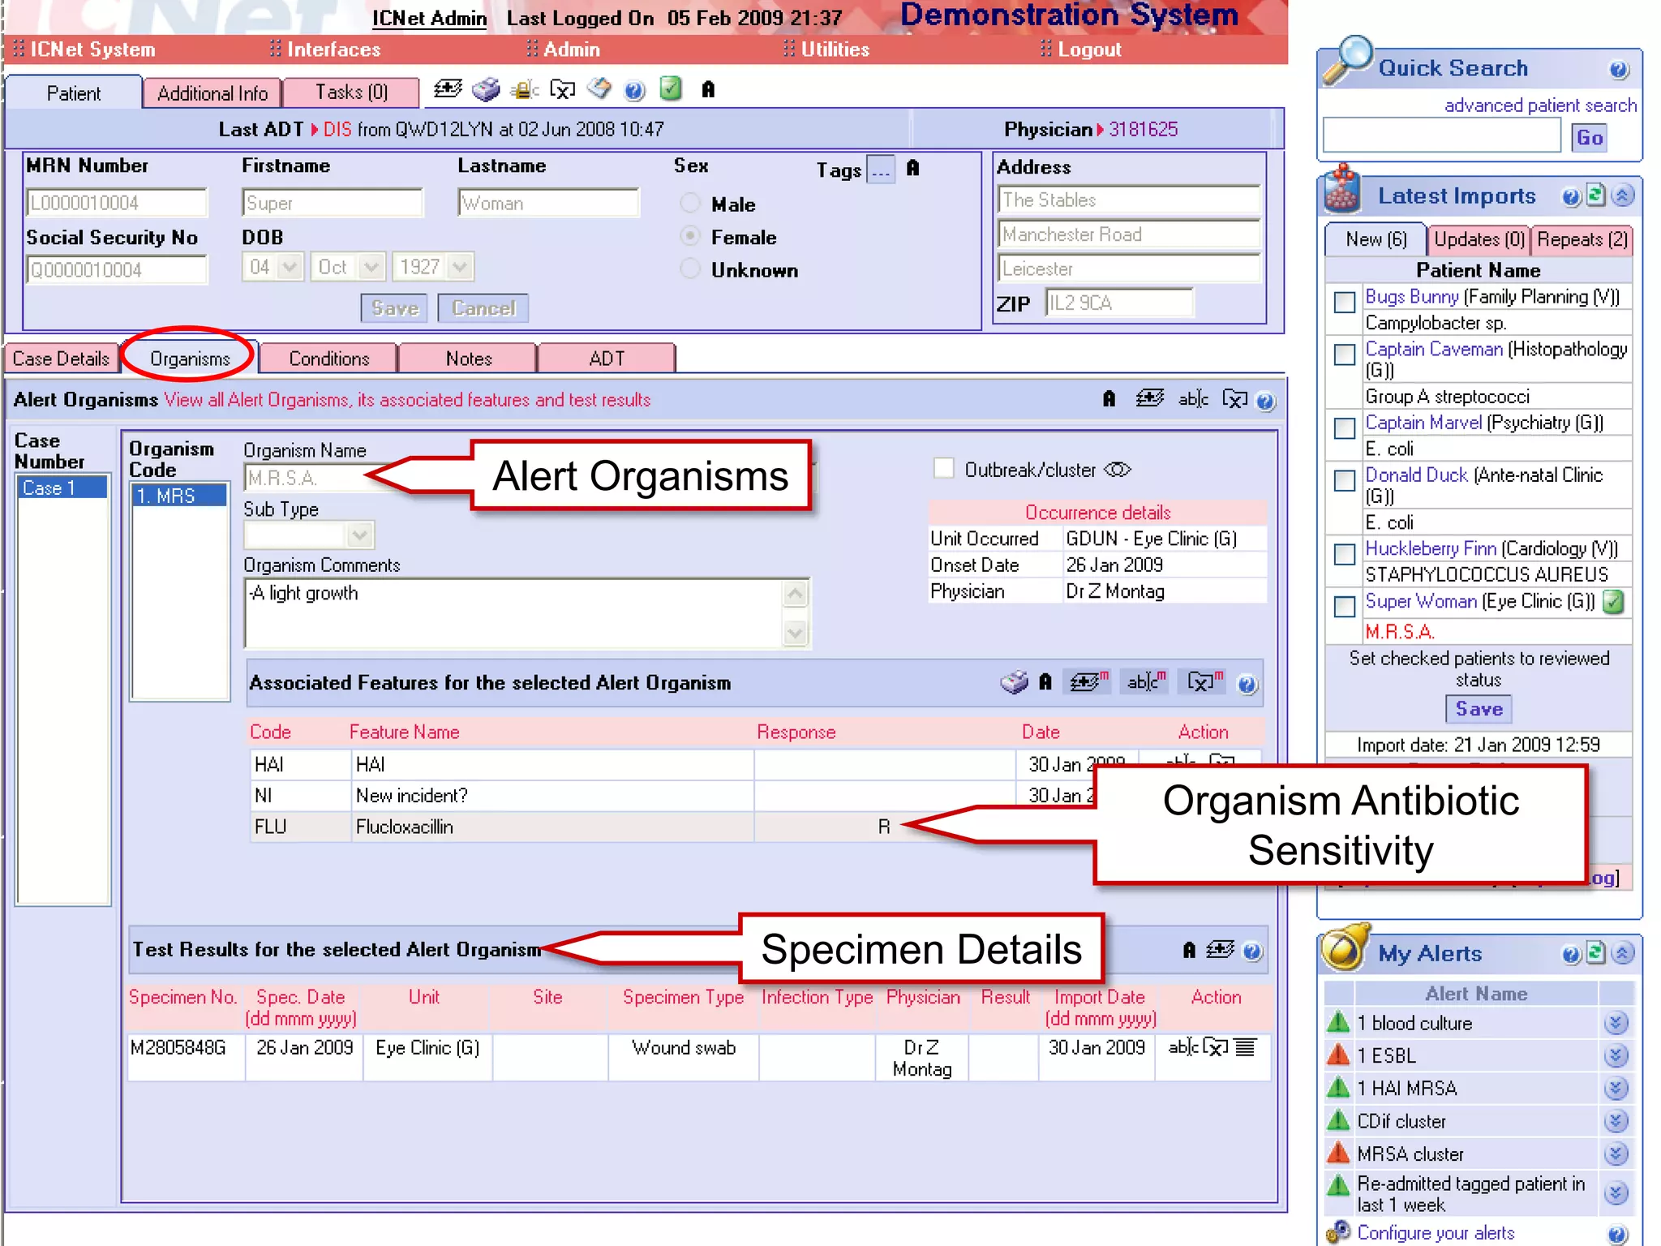Open the ADT tab
The width and height of the screenshot is (1661, 1246).
(607, 359)
